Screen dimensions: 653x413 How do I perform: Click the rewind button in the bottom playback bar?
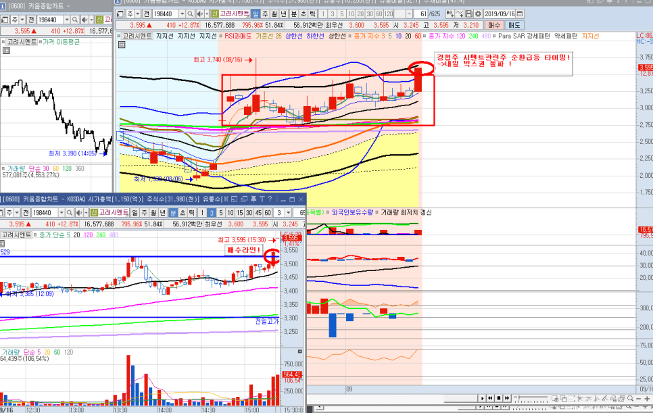pos(490,398)
